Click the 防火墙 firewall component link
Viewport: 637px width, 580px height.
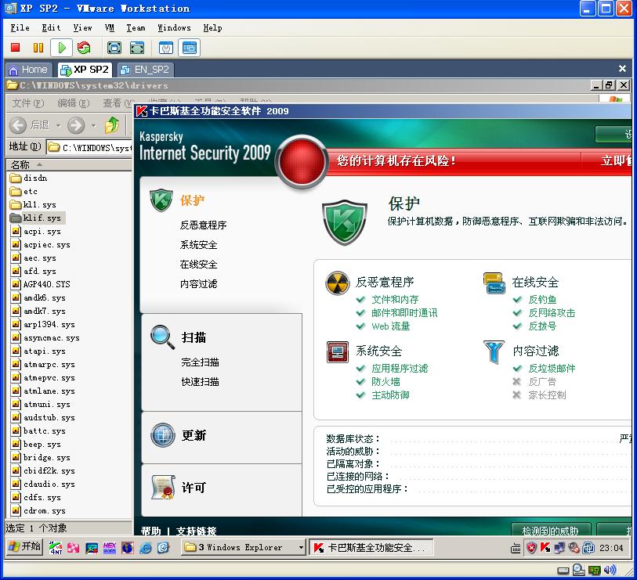click(x=385, y=381)
